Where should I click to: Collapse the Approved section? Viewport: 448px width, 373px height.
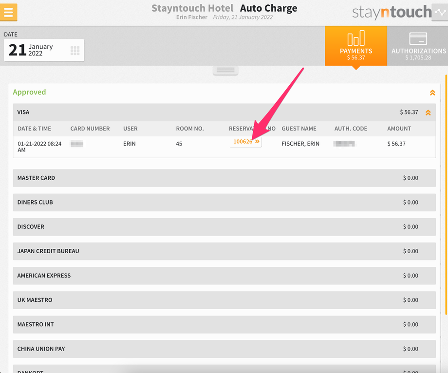pyautogui.click(x=432, y=93)
